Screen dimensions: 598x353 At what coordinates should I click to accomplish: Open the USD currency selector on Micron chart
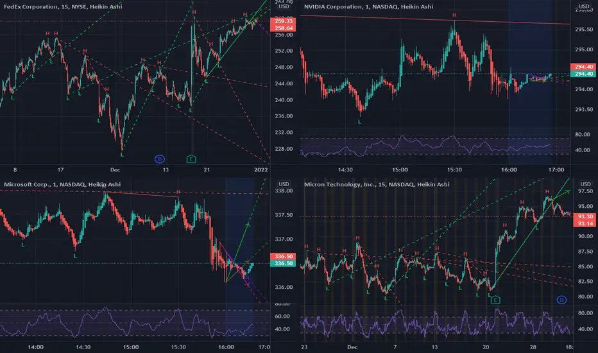coord(585,184)
